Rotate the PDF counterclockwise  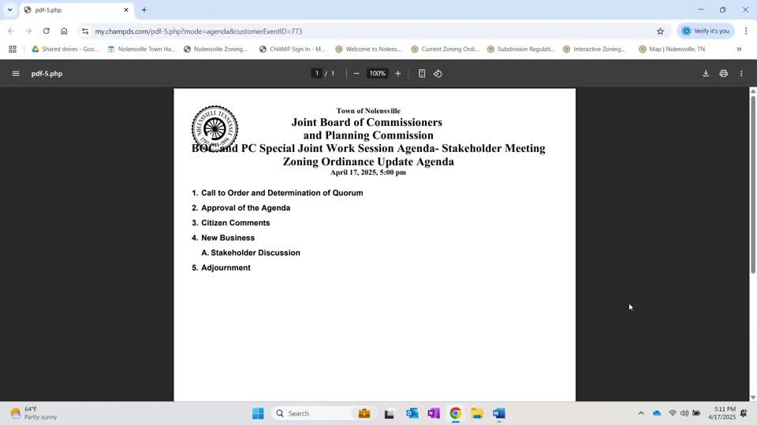coord(438,74)
